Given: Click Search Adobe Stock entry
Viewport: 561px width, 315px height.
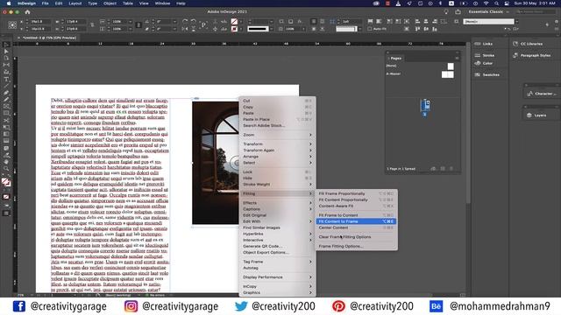Looking at the screenshot, I should pos(277,125).
